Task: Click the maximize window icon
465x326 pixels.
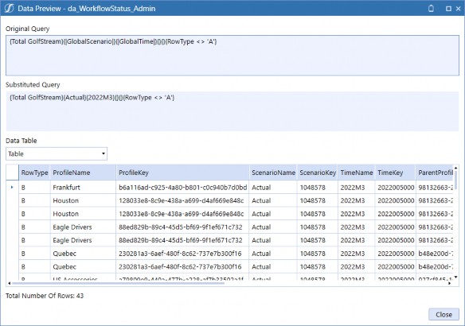Action: pyautogui.click(x=448, y=9)
